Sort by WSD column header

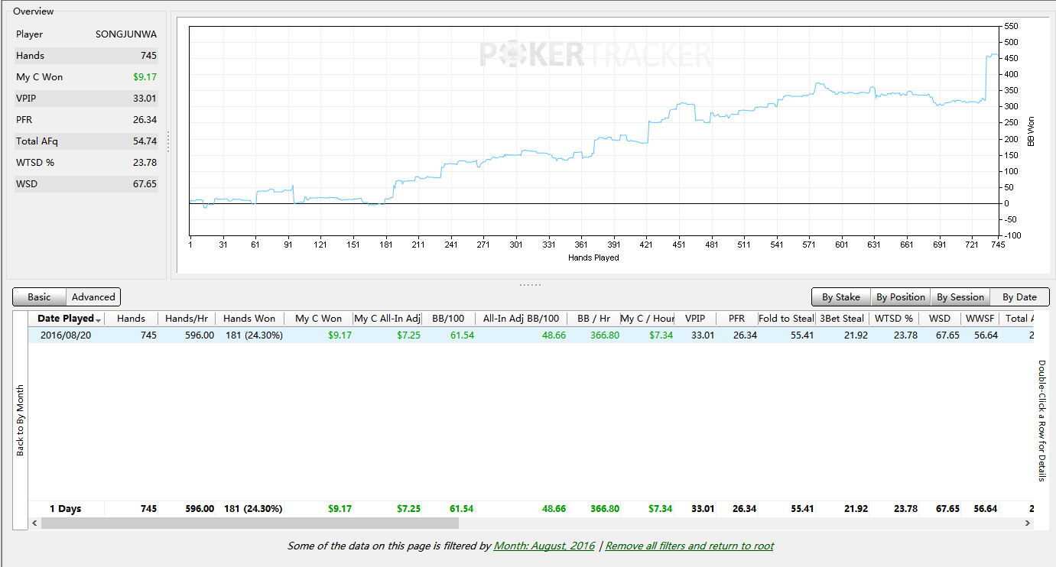[940, 319]
